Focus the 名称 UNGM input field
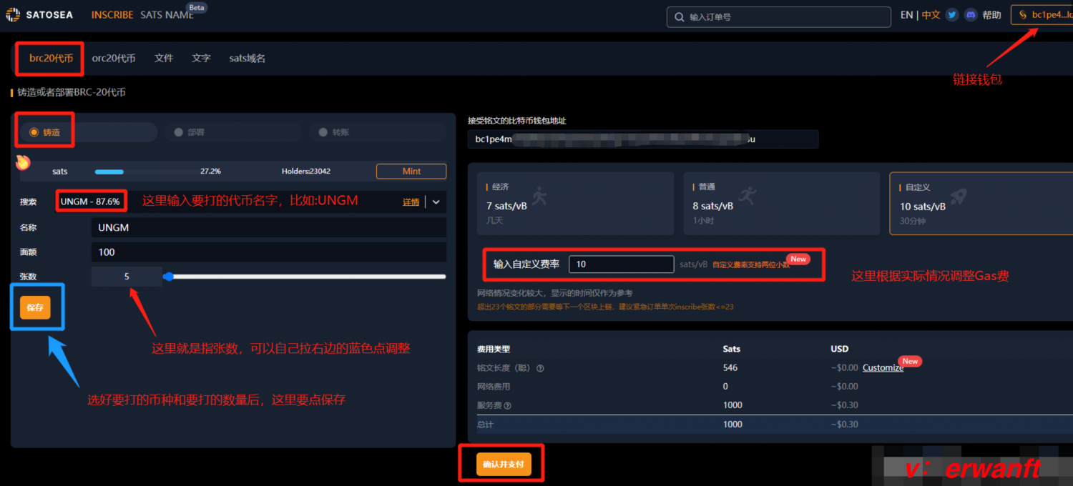The width and height of the screenshot is (1073, 486). click(x=269, y=228)
